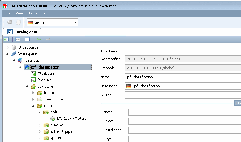Image resolution: width=241 pixels, height=142 pixels.
Task: Expand the bracing folder node
Action: 40,125
